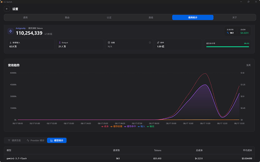
Task: Toggle the 缓存创建 legend series
Action: click(116, 126)
